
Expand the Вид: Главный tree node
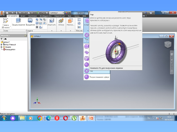[x=2, y=44]
